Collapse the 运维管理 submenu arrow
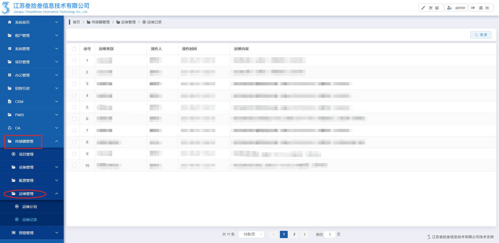Screen dimensions: 499x243 [57, 194]
